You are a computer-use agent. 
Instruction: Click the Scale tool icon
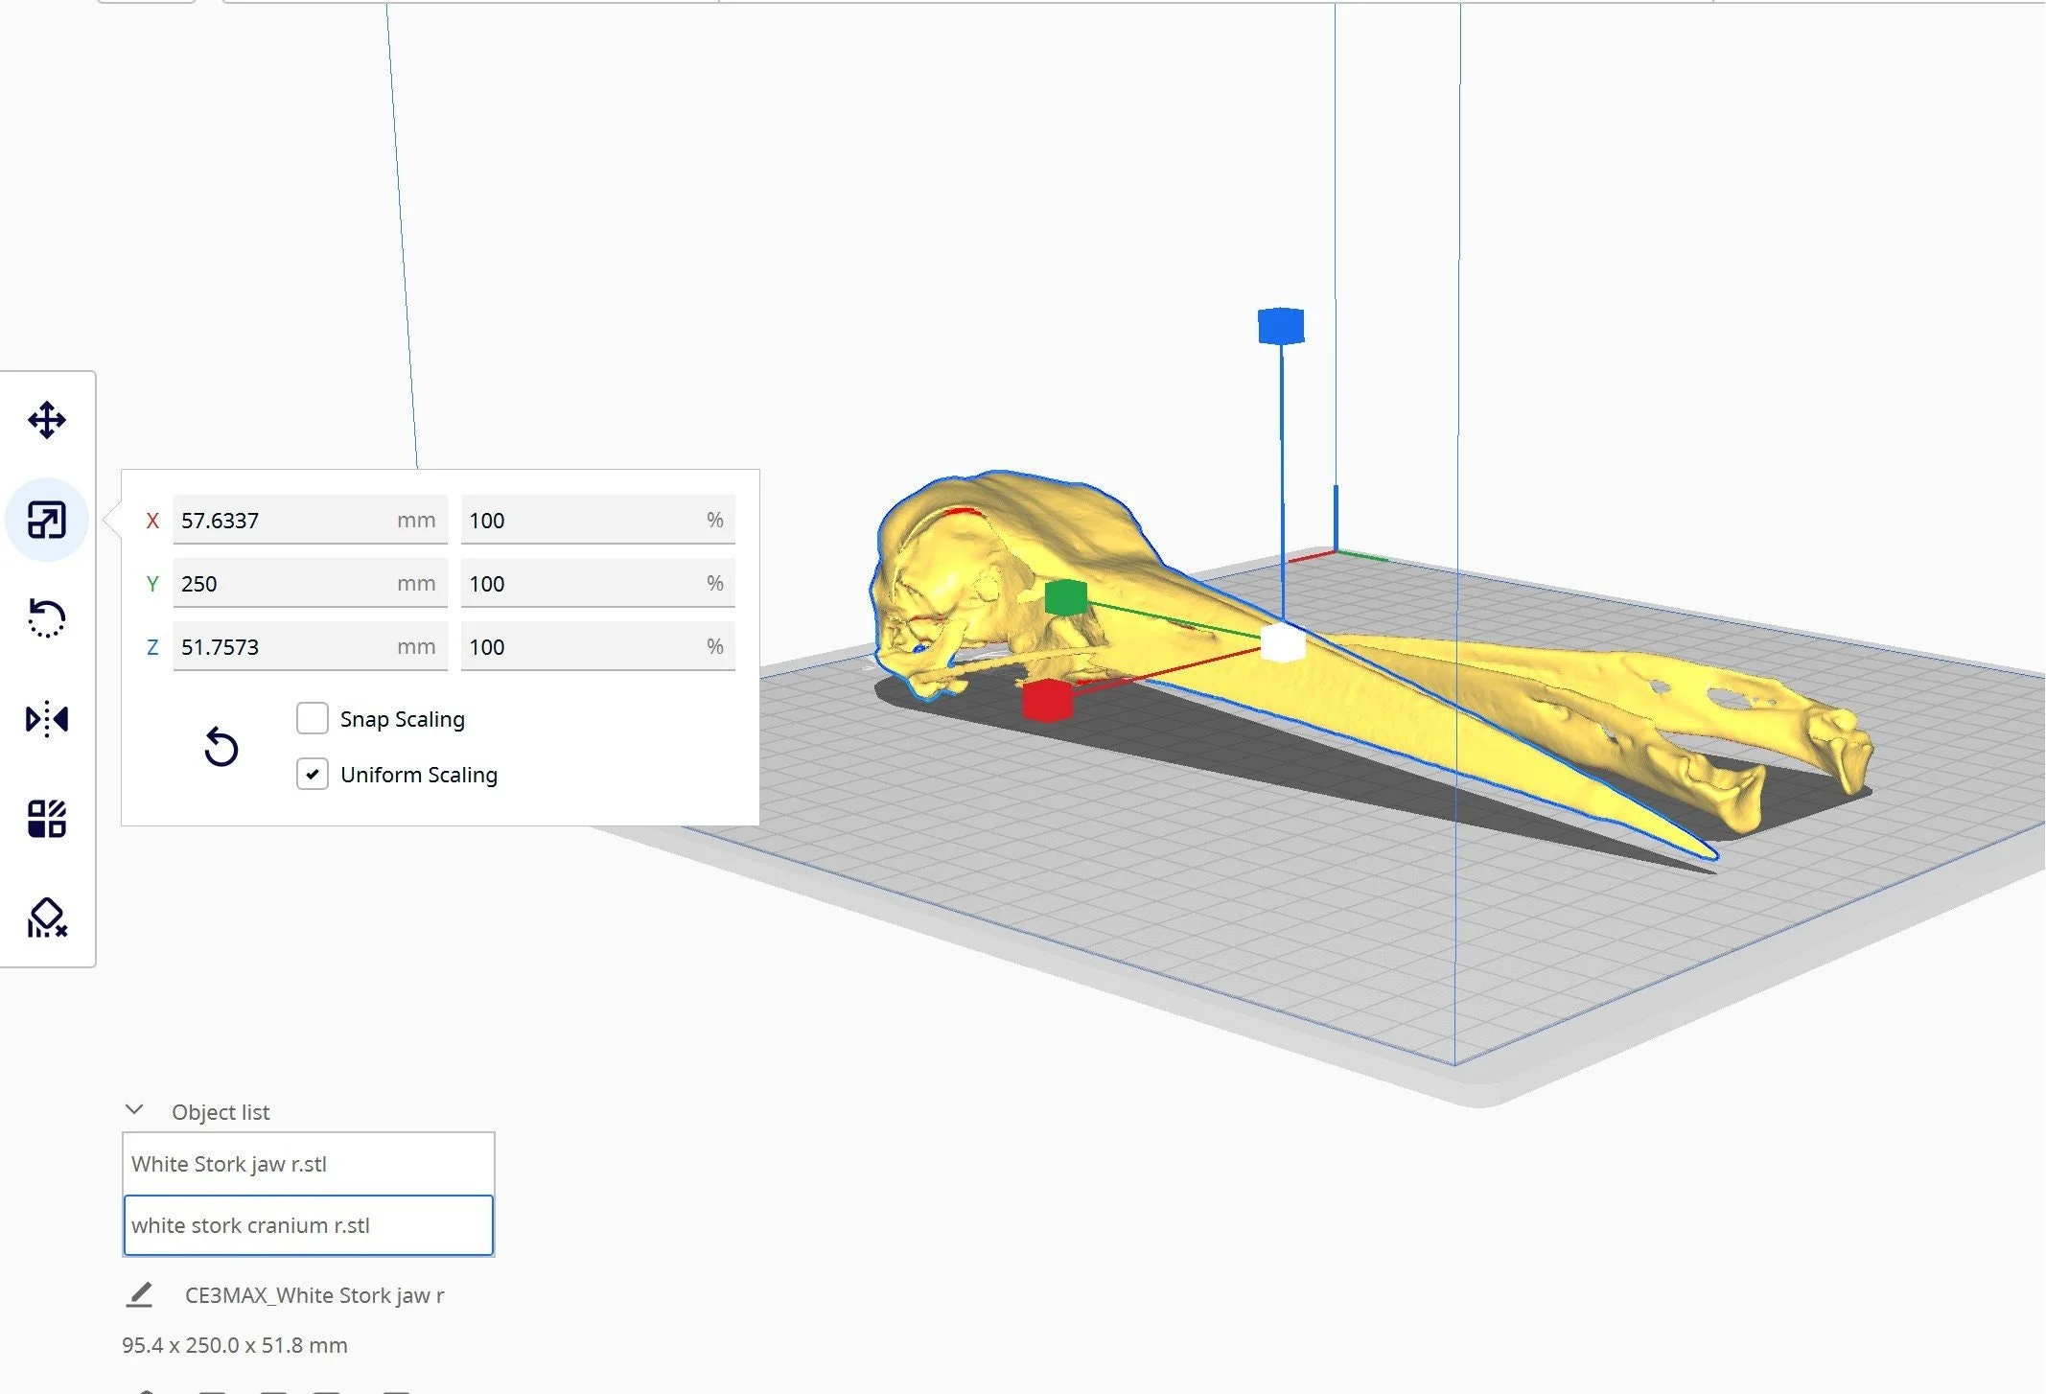(x=46, y=520)
